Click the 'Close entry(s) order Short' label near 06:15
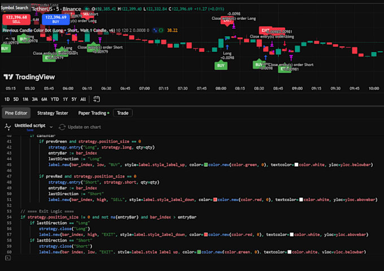Screen dimensions: 384x271 pyautogui.click(x=100, y=47)
